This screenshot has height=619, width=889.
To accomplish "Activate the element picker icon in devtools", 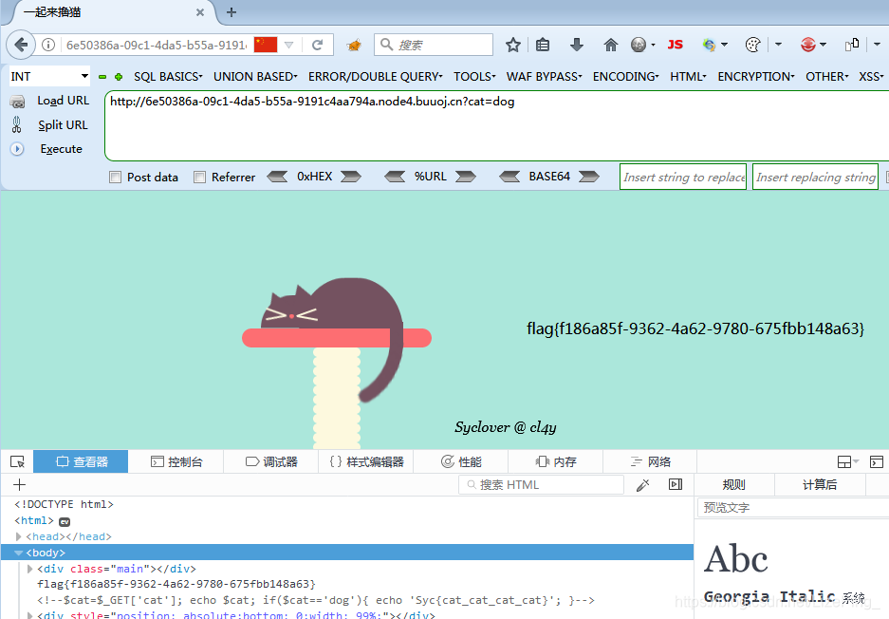I will coord(18,461).
